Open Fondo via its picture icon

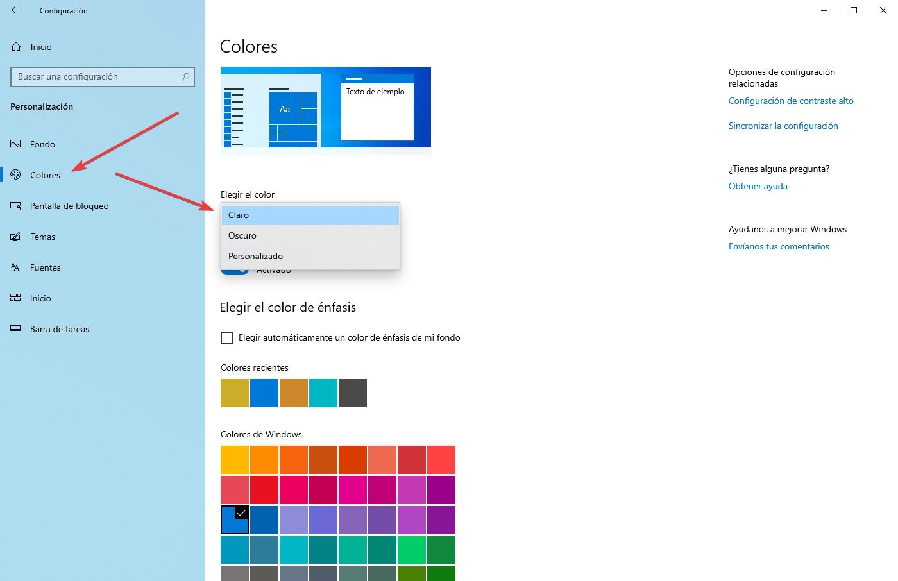(16, 144)
